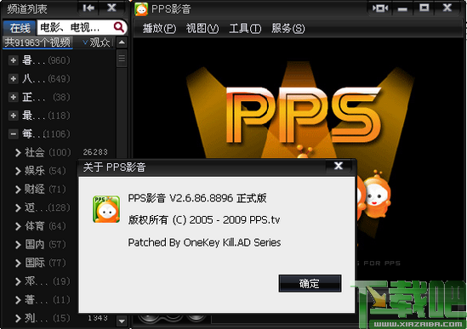Select the (11) tree item
Image resolution: width=467 pixels, height=329 pixels.
point(47,300)
